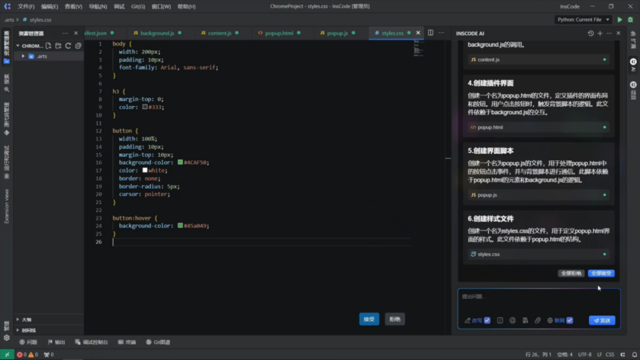The height and width of the screenshot is (360, 640).
Task: Click the history clock icon in INSCODE AI header
Action: click(591, 33)
